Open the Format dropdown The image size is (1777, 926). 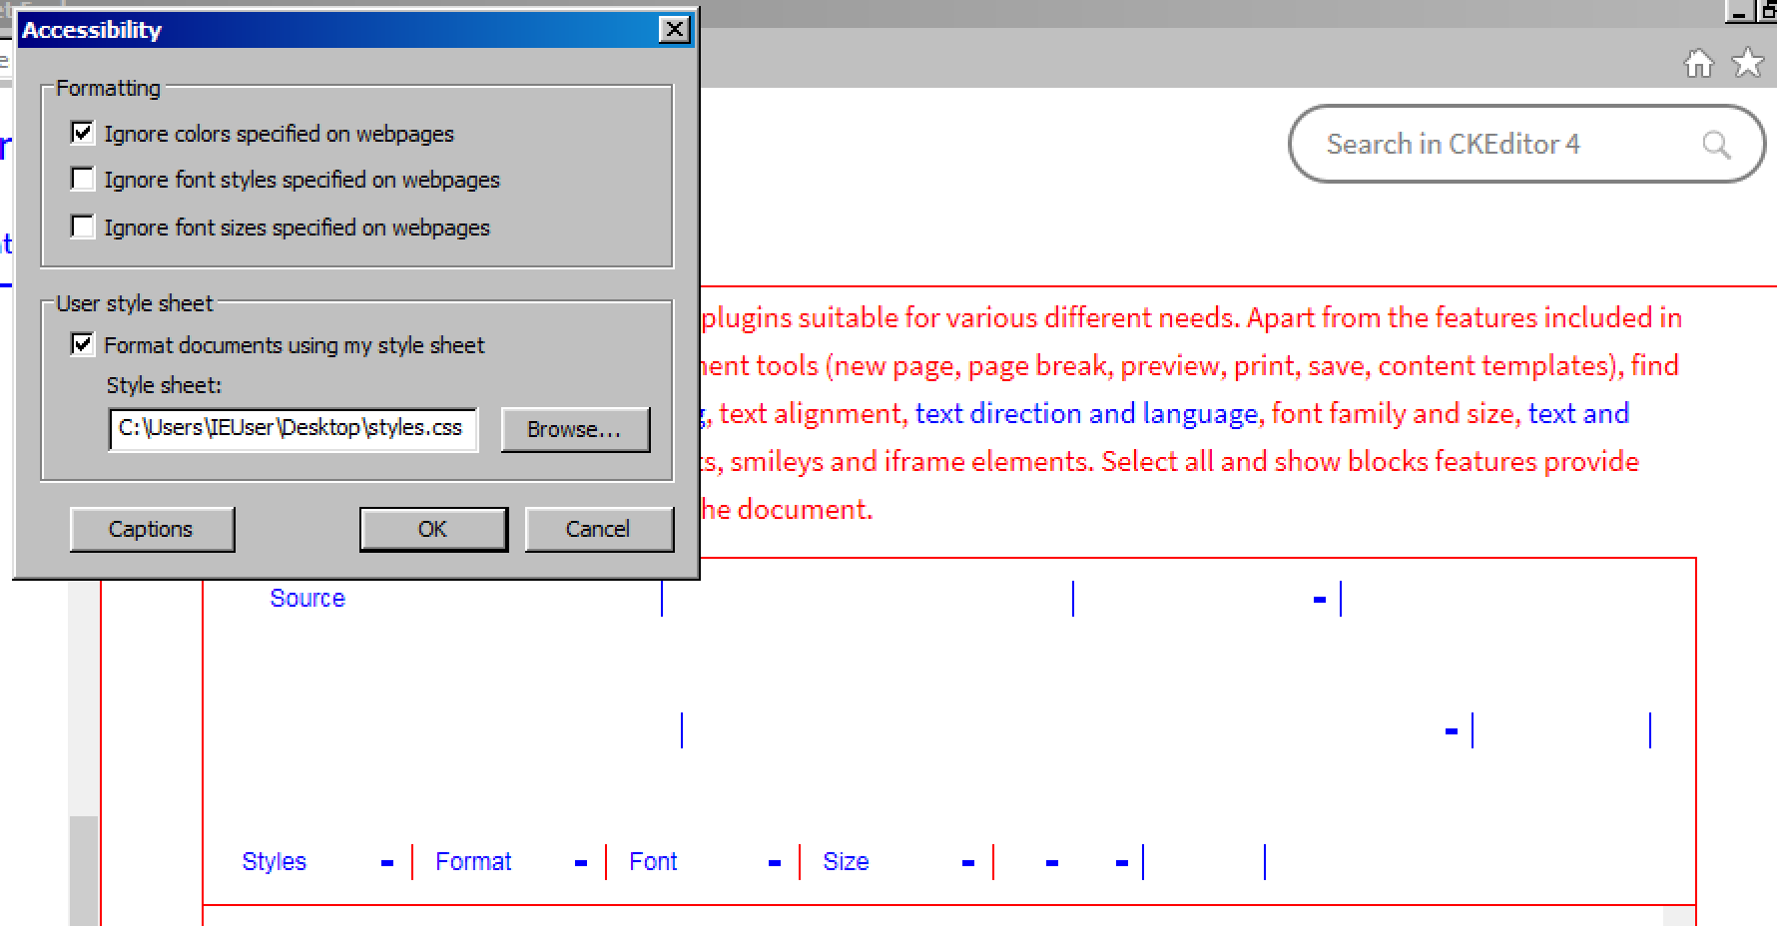[x=473, y=861]
